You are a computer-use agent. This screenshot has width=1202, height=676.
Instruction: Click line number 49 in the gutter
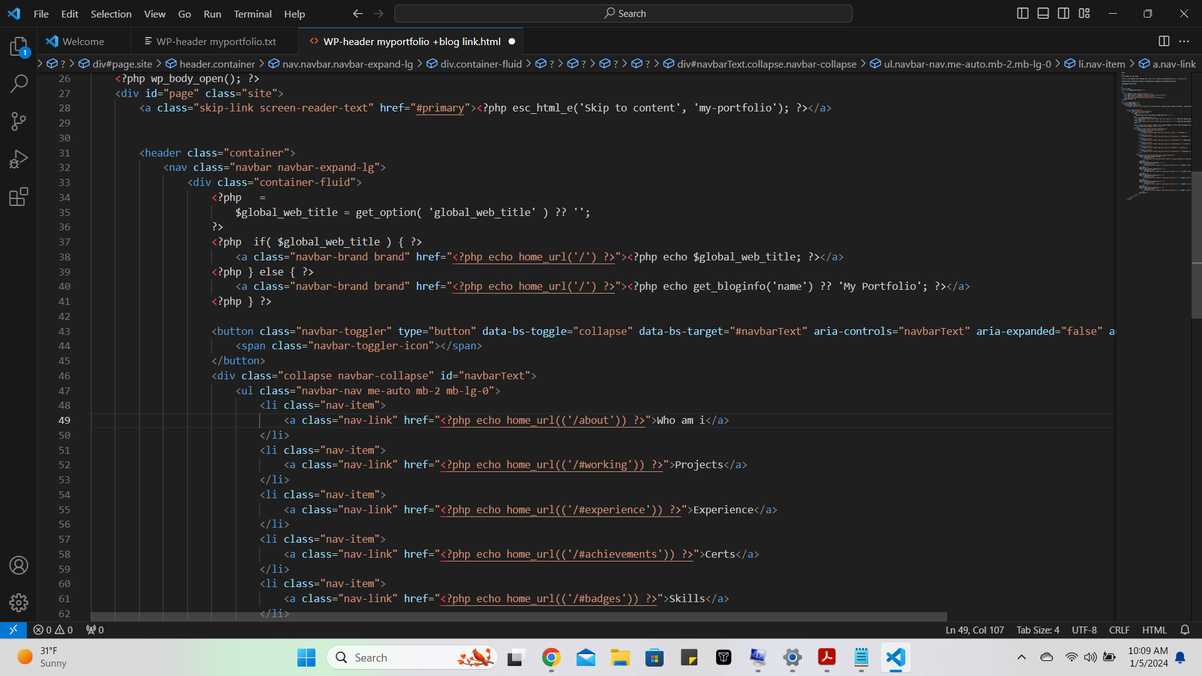64,420
